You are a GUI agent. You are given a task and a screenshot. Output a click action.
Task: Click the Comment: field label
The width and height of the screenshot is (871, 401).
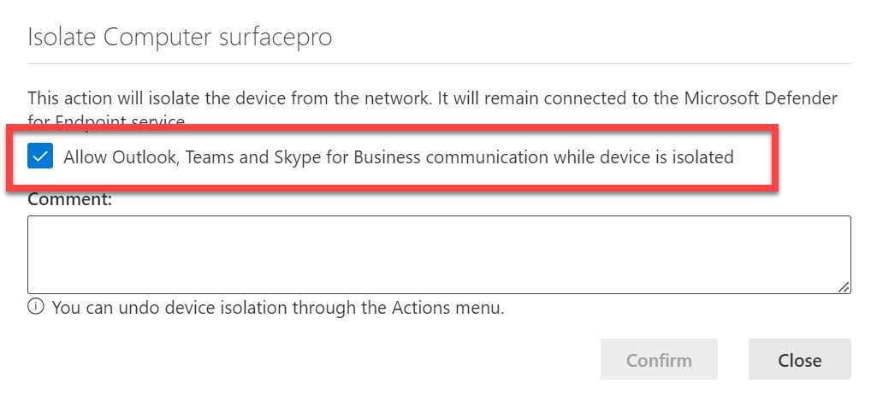[70, 199]
